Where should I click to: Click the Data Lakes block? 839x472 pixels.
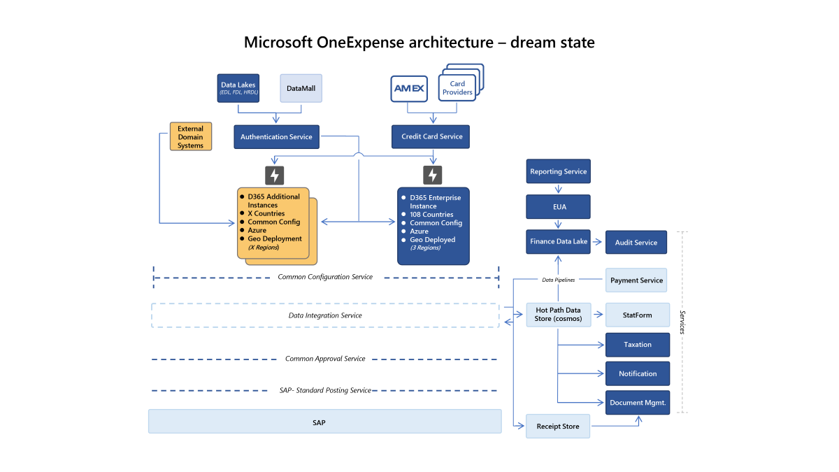coord(238,88)
